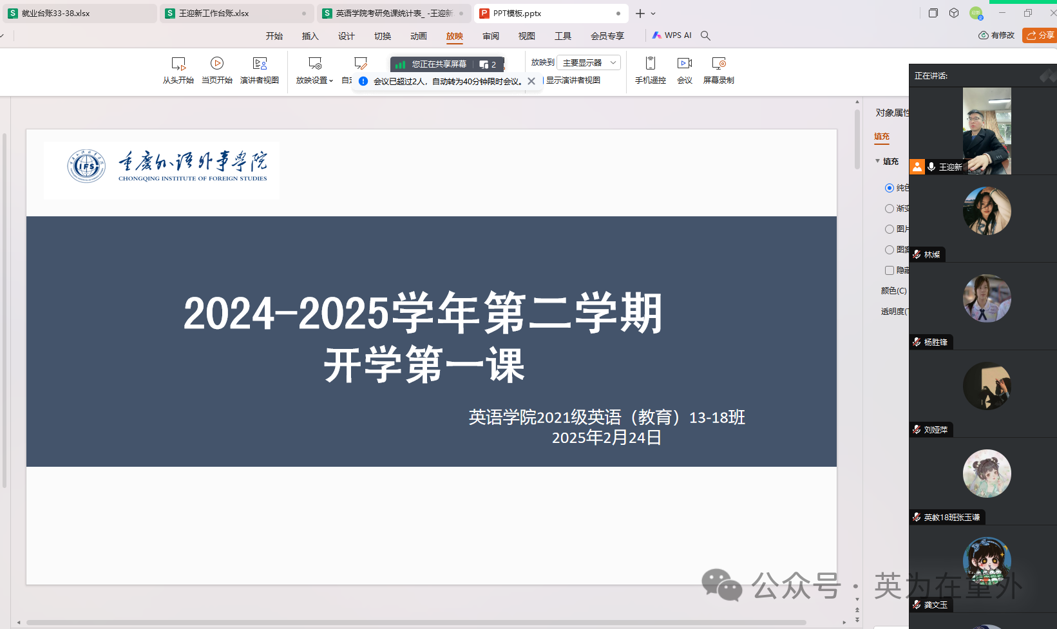Click muted mic icon next to 英教18班张玉谦

[917, 517]
